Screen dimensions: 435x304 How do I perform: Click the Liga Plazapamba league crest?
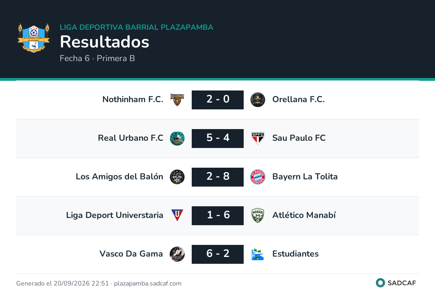pos(33,38)
